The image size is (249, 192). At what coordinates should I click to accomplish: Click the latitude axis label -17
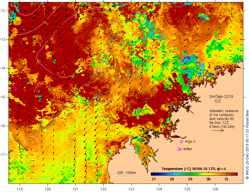coord(3,155)
